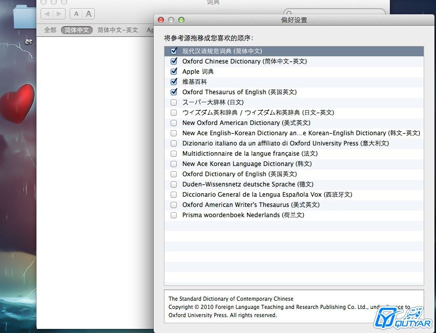Enable New Ace Korean Language Dictionary checkbox
The width and height of the screenshot is (436, 333).
tap(174, 164)
